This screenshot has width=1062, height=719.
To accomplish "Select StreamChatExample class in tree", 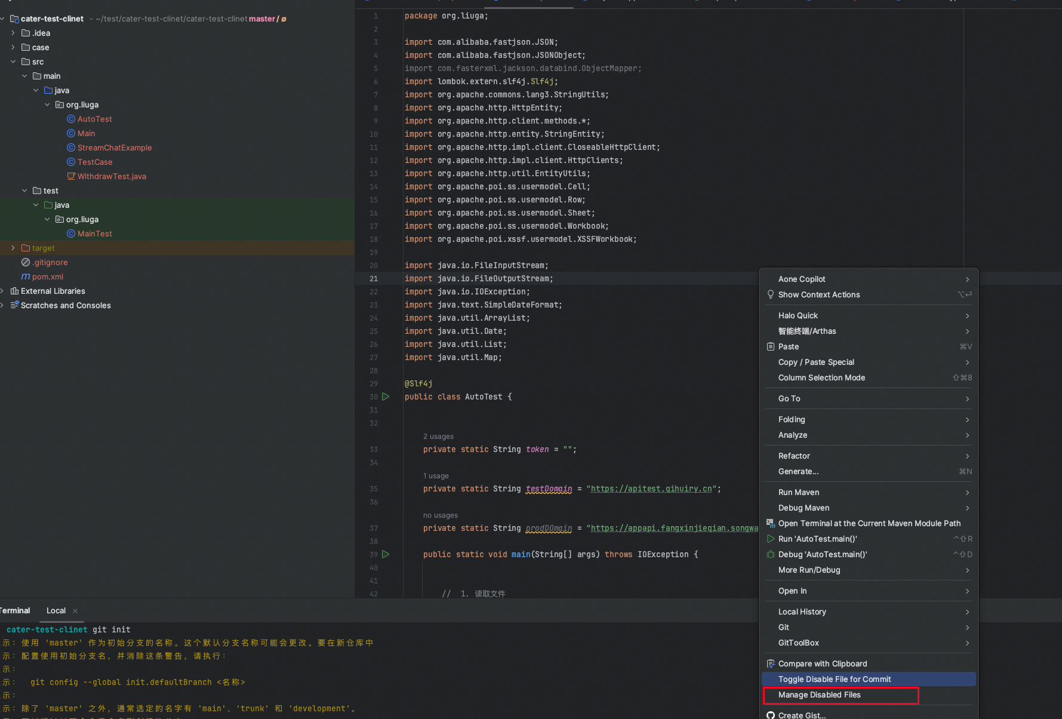I will pos(114,148).
